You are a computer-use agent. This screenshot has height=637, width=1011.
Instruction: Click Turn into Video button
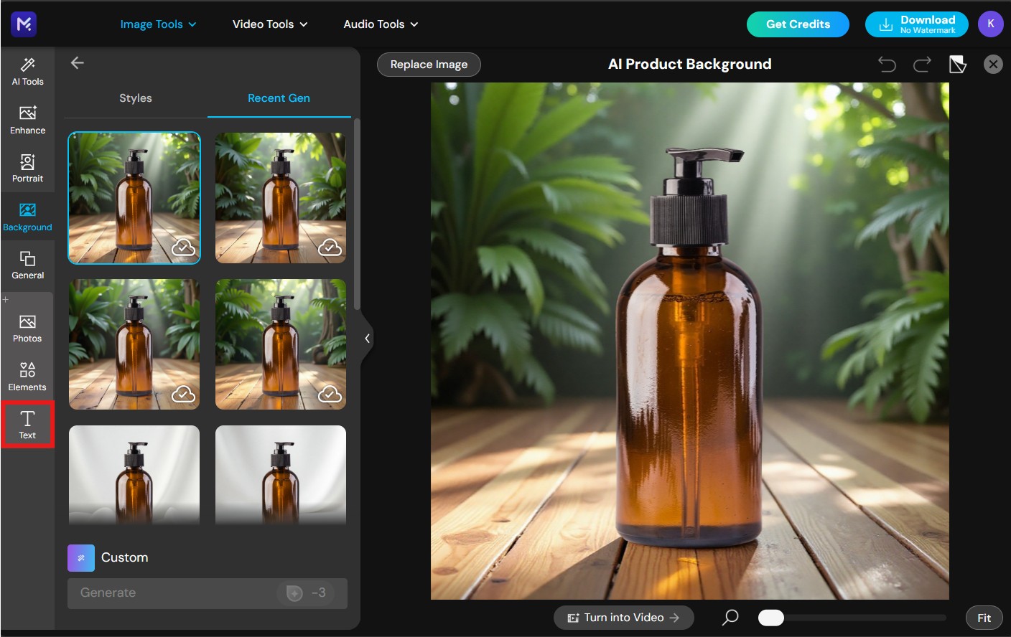[623, 618]
